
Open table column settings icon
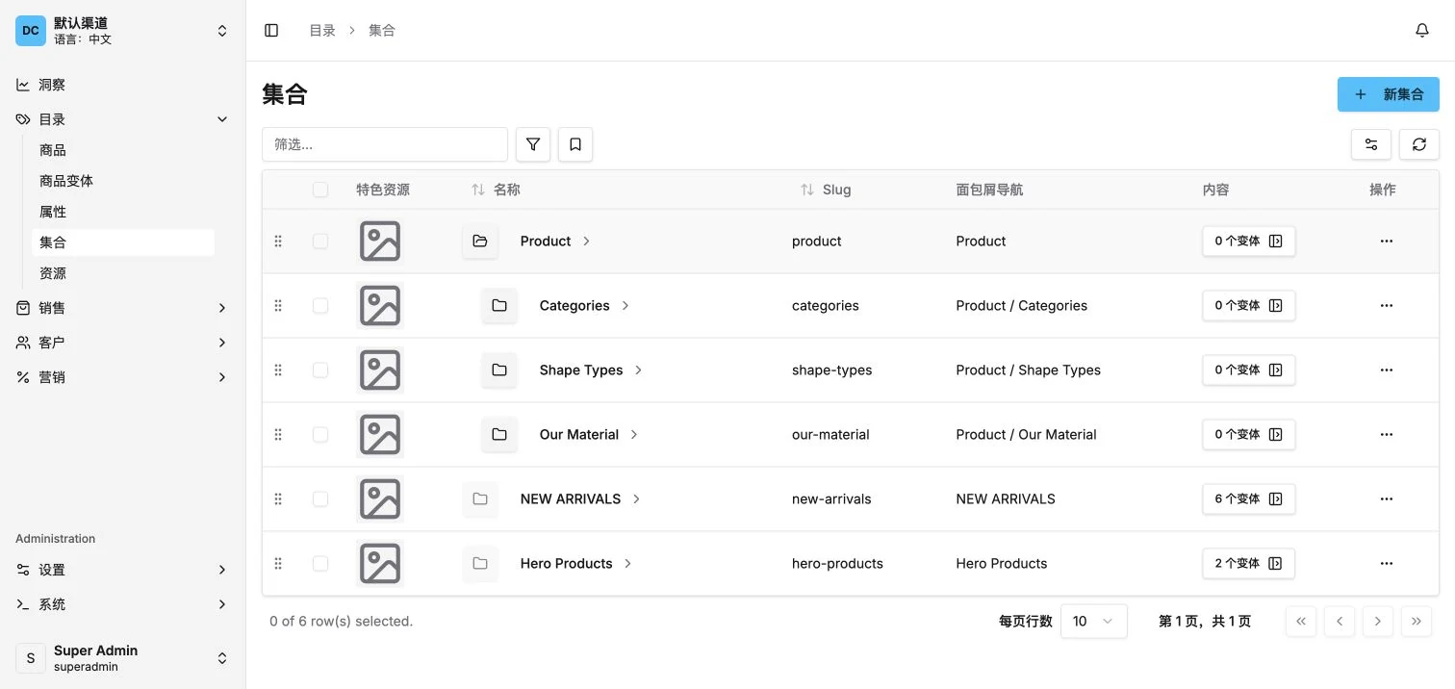pos(1371,144)
